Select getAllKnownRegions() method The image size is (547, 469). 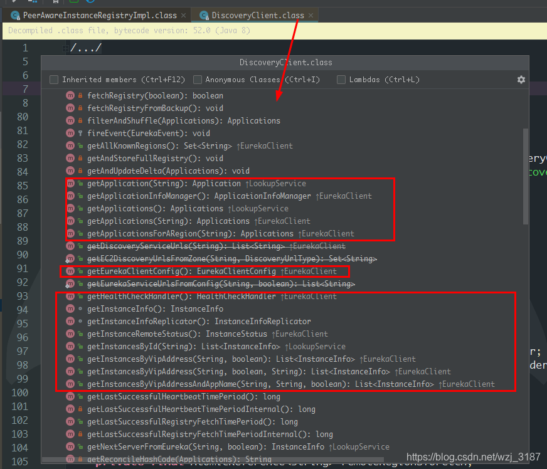190,145
